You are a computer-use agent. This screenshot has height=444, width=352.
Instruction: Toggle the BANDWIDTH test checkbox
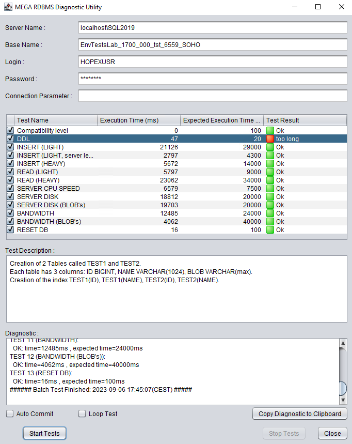point(10,213)
